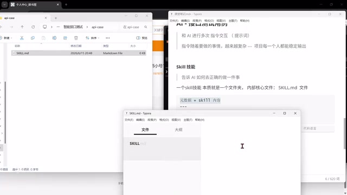Open 帮助(H) menu in 课堂笔记 Typora window
This screenshot has height=195, width=347.
coord(245,21)
